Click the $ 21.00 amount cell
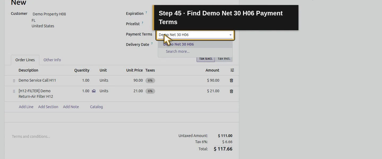 (213, 91)
